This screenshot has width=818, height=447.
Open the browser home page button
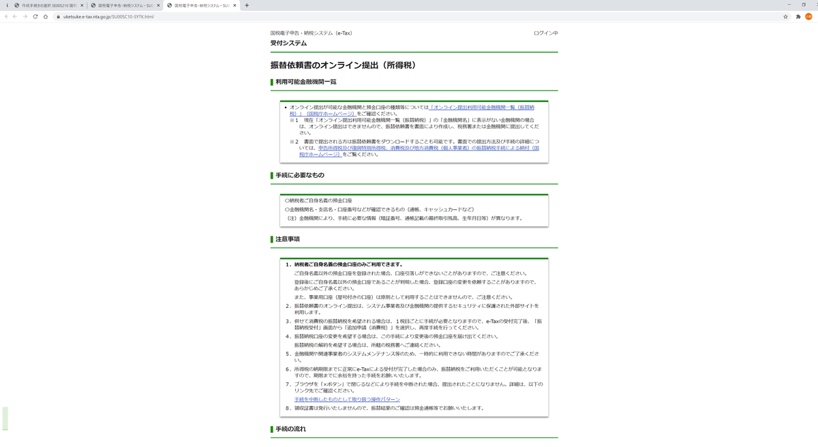pyautogui.click(x=46, y=16)
